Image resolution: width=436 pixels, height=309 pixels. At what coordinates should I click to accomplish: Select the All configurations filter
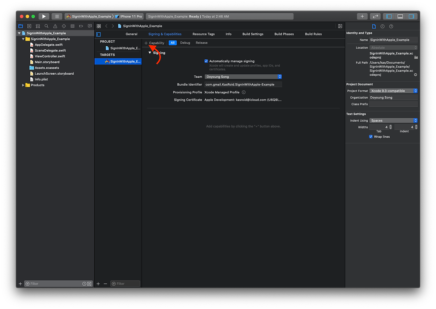point(173,43)
